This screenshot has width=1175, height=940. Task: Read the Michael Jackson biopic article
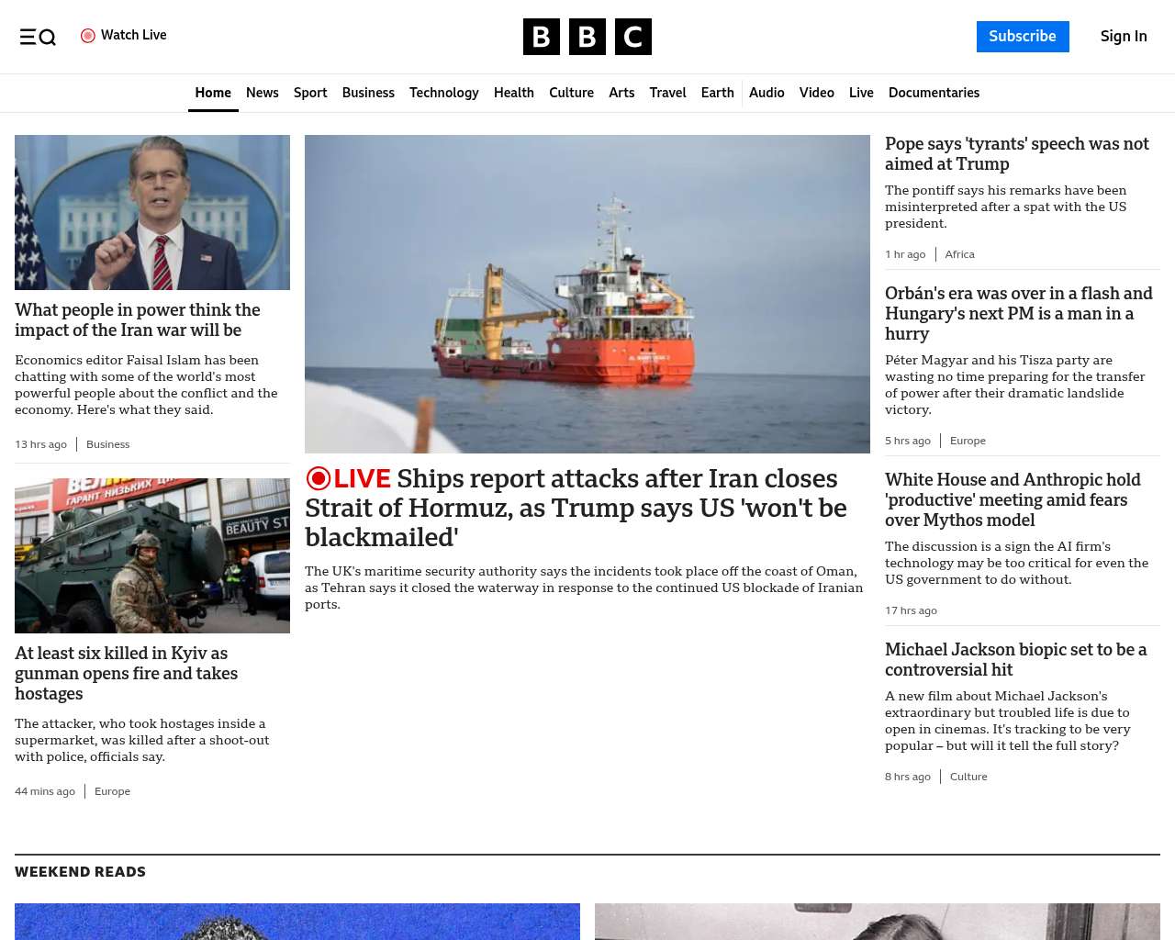pos(1015,659)
